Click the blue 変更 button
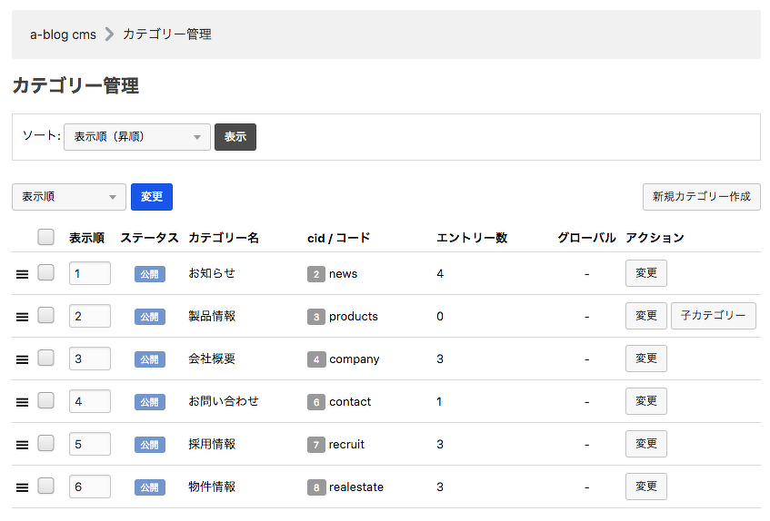 coord(152,197)
